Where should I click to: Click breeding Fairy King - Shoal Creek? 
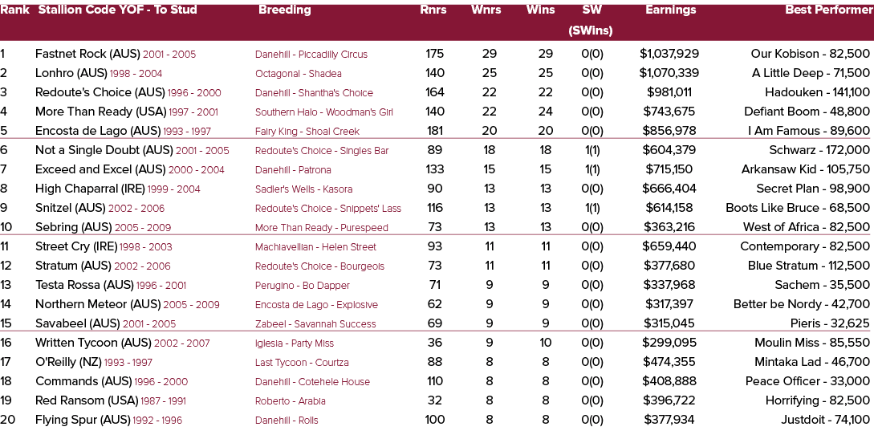coord(307,132)
